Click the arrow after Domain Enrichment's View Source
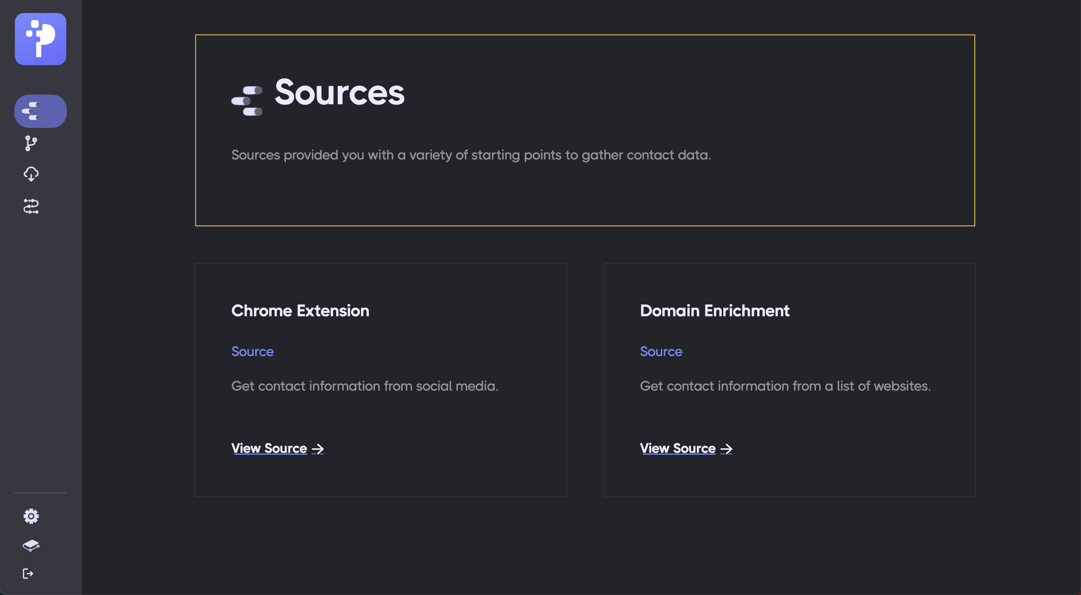The height and width of the screenshot is (595, 1081). [726, 449]
